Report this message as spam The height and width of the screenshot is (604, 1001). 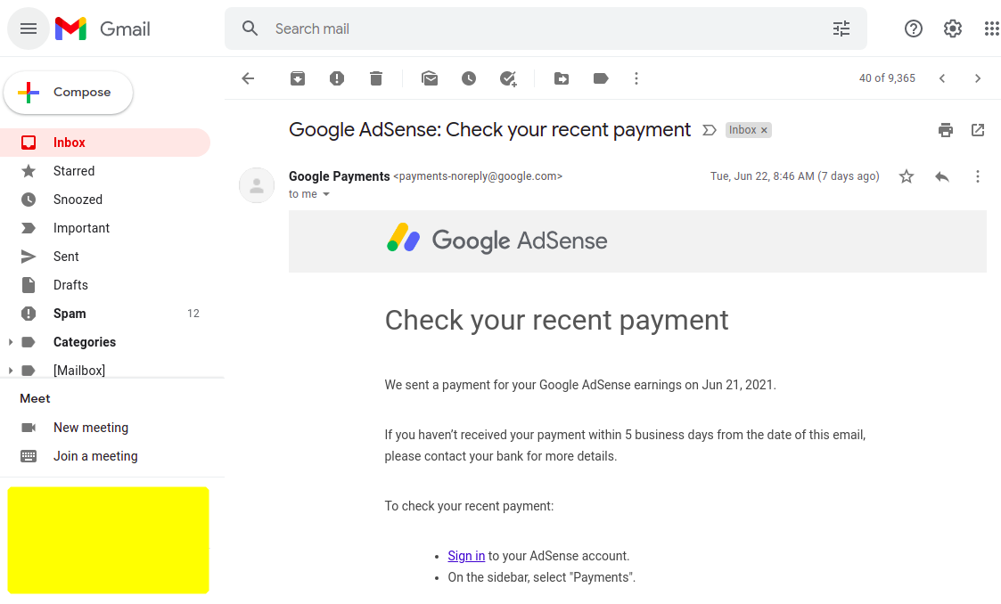337,78
